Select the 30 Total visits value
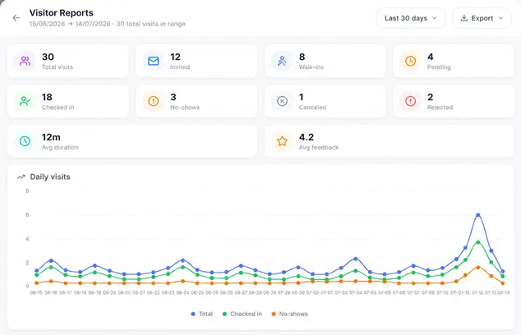 (48, 57)
